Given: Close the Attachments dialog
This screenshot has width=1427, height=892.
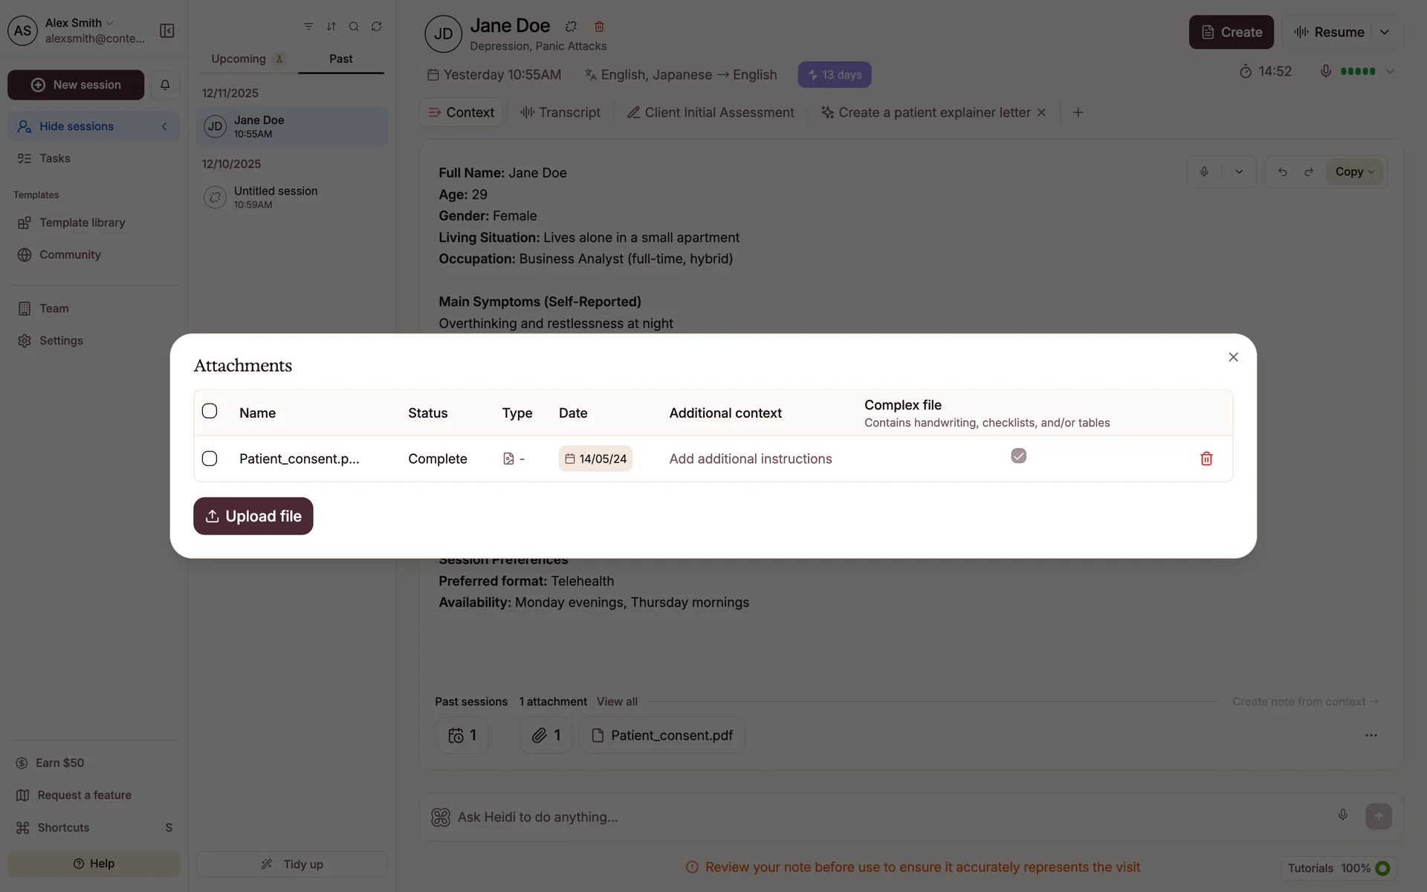Looking at the screenshot, I should pyautogui.click(x=1233, y=357).
